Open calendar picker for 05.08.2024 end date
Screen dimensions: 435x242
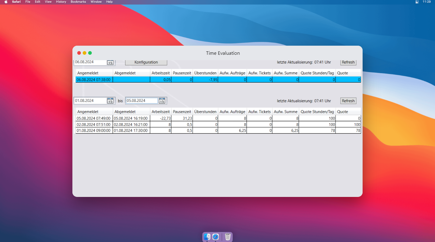click(x=162, y=101)
